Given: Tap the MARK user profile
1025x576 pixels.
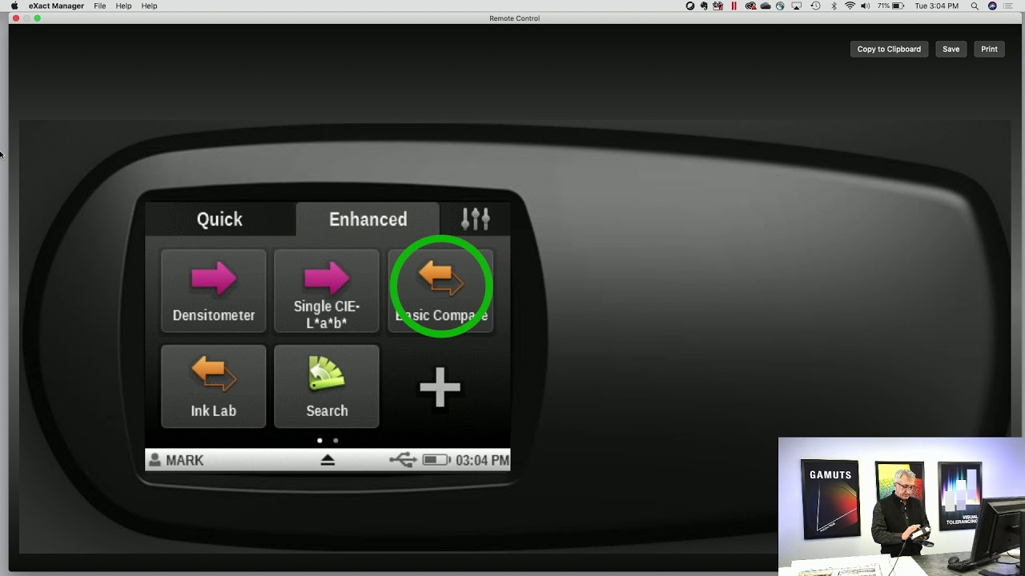Looking at the screenshot, I should pyautogui.click(x=176, y=460).
